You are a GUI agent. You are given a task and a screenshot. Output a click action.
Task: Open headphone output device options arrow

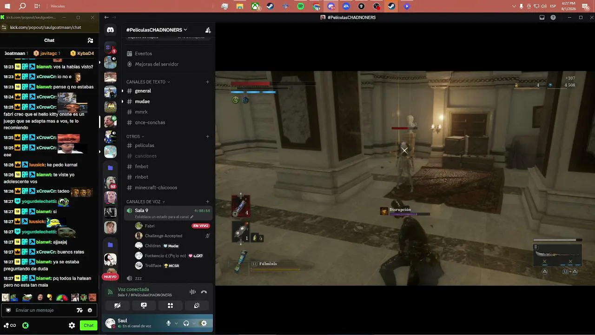194,323
